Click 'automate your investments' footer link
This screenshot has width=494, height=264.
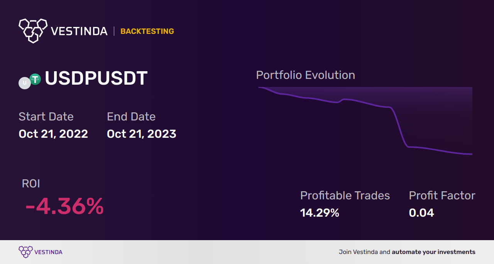pyautogui.click(x=433, y=252)
